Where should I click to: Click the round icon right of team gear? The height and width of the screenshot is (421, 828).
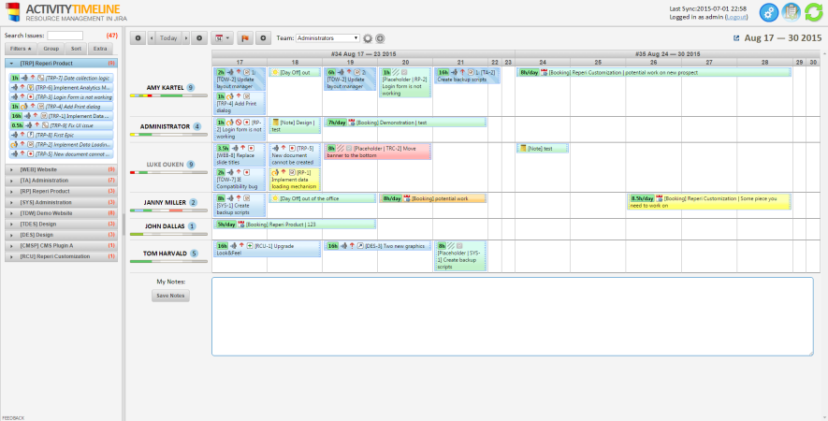point(381,38)
